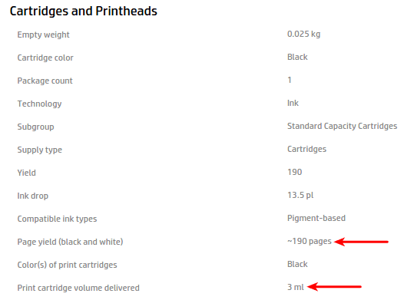This screenshot has width=404, height=300.
Task: Click the 190 yield value
Action: click(295, 172)
